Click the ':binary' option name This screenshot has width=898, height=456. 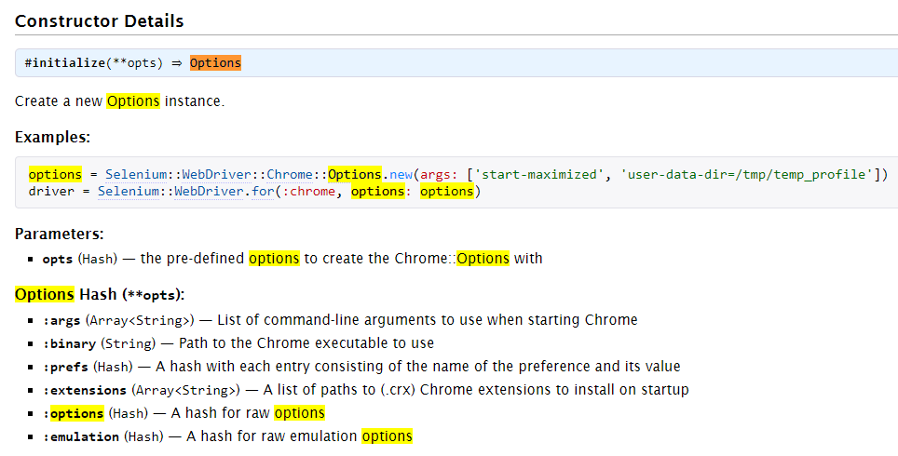tap(69, 343)
